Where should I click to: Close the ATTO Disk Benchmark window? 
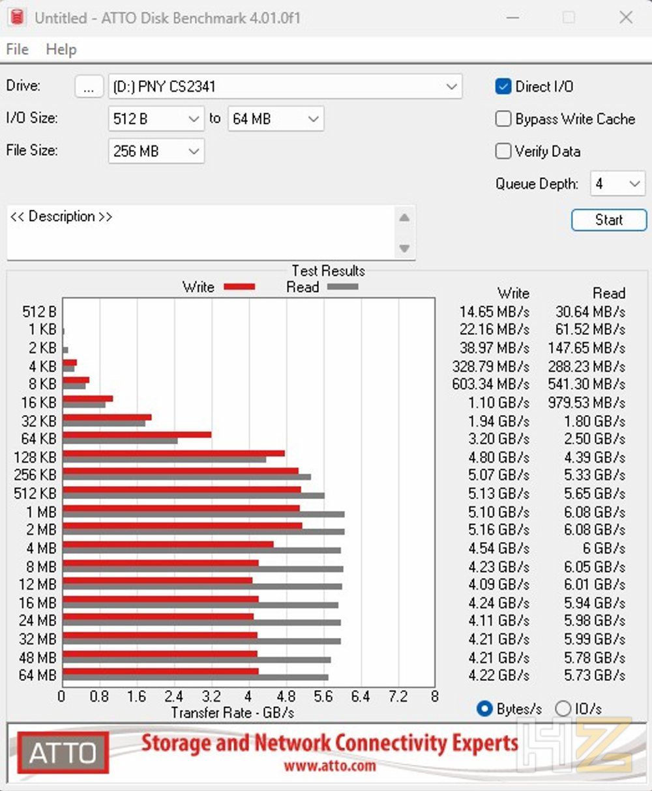[626, 18]
